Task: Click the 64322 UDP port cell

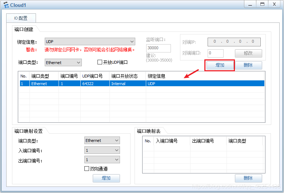Action: (95, 84)
